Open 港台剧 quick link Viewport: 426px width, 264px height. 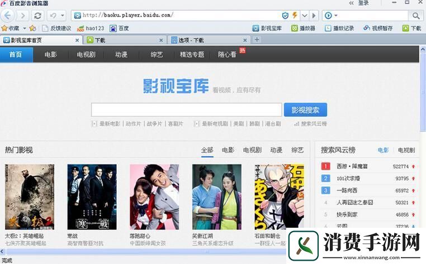click(x=273, y=124)
